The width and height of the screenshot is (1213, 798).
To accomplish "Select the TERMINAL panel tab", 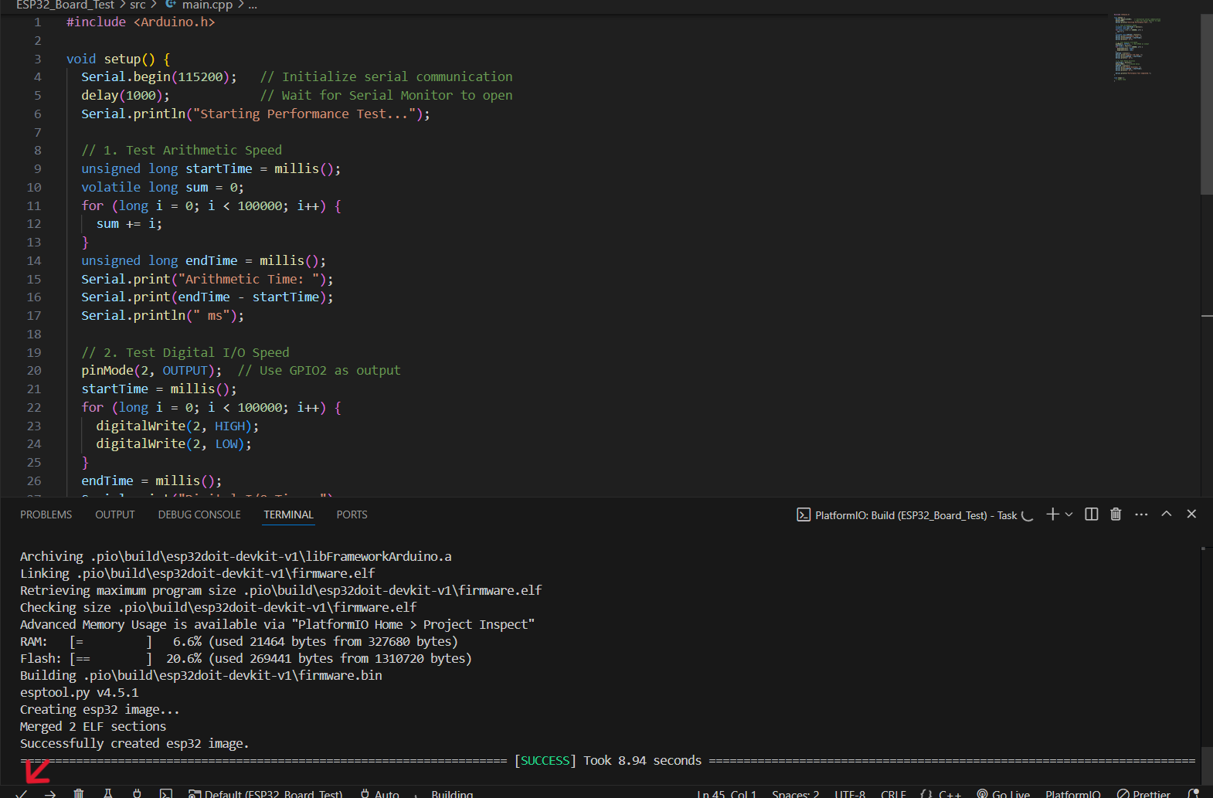I will 288,514.
